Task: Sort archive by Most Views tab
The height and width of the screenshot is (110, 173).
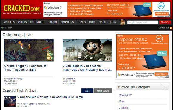Action: (x=103, y=91)
